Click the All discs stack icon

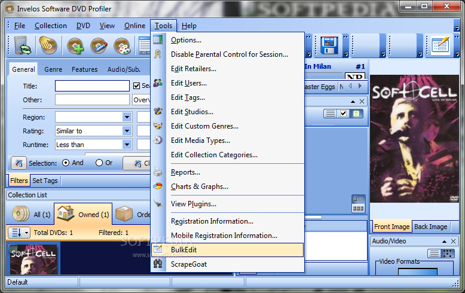click(21, 214)
